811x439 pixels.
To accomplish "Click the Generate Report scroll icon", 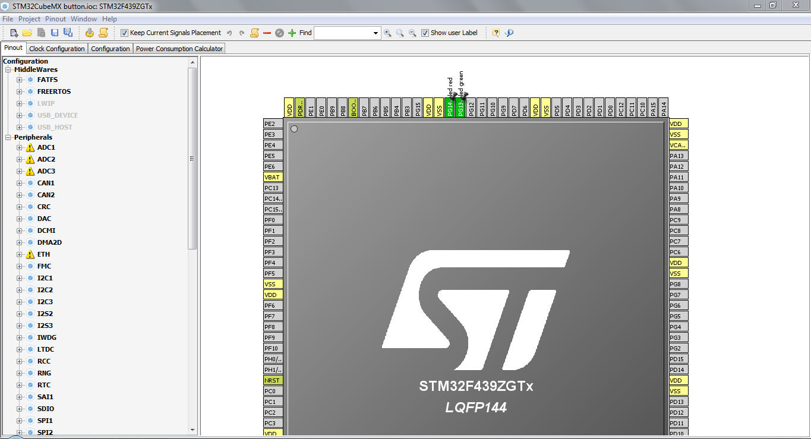I will (x=103, y=33).
